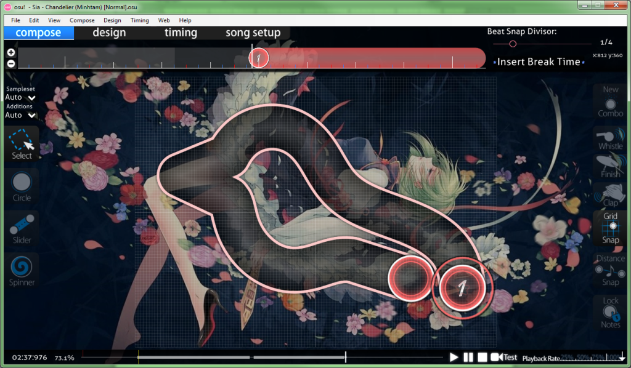Stop the song playback

pyautogui.click(x=482, y=357)
